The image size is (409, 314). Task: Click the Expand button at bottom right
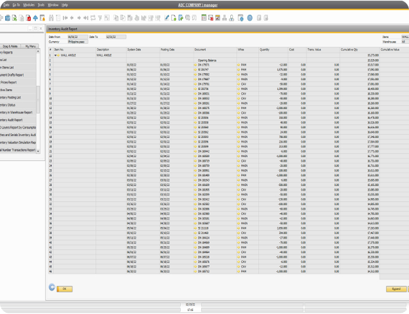coord(397,289)
